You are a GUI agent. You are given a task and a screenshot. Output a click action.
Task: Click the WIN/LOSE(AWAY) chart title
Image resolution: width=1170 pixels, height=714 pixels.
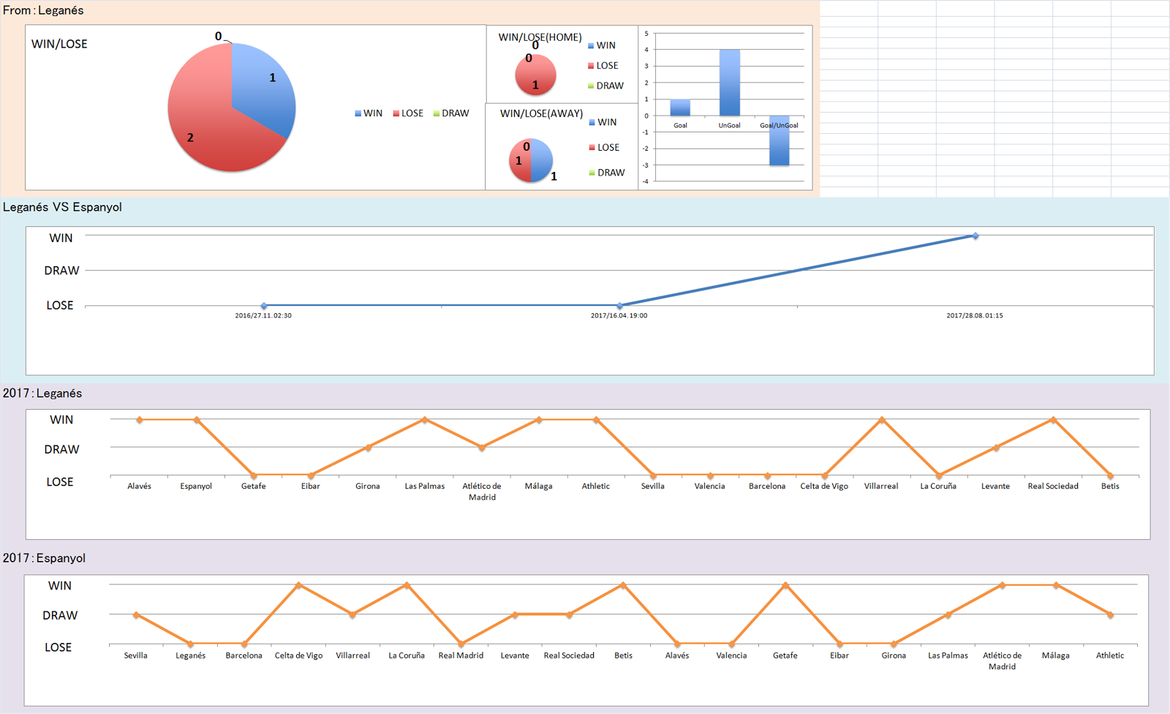[x=541, y=113]
